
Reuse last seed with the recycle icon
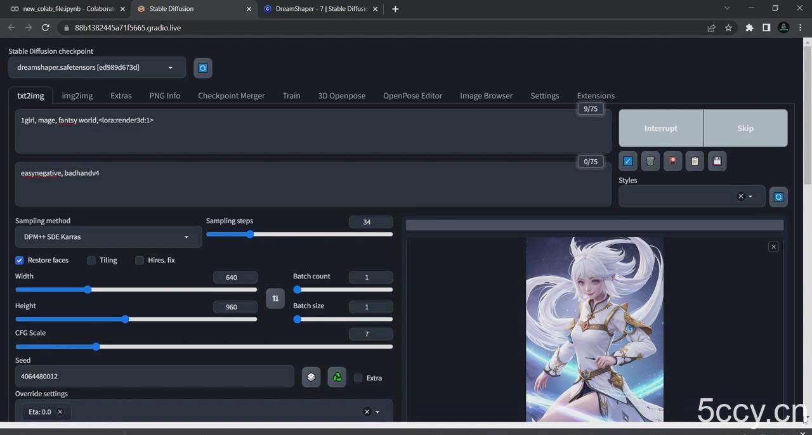(337, 377)
